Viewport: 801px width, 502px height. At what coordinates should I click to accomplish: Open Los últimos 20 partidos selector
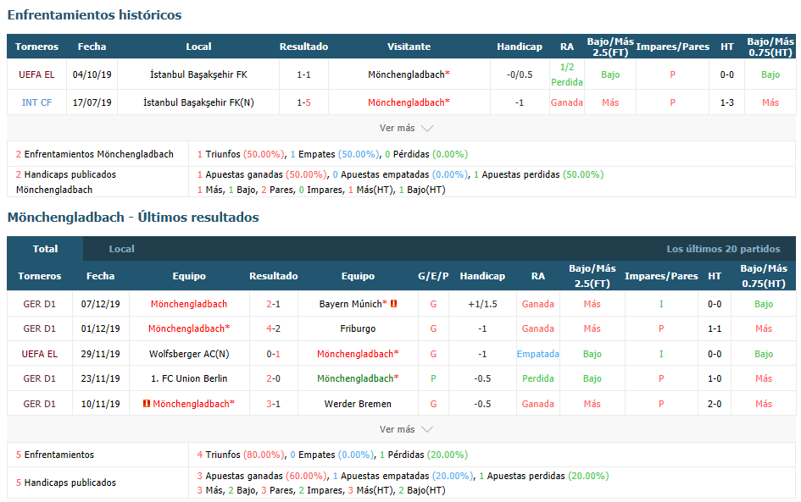(x=723, y=249)
